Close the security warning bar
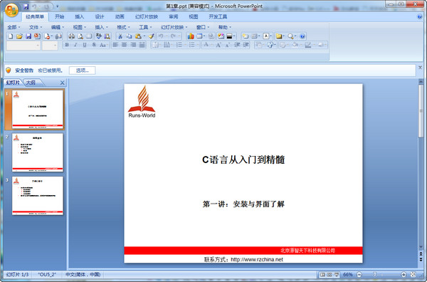 (420, 68)
